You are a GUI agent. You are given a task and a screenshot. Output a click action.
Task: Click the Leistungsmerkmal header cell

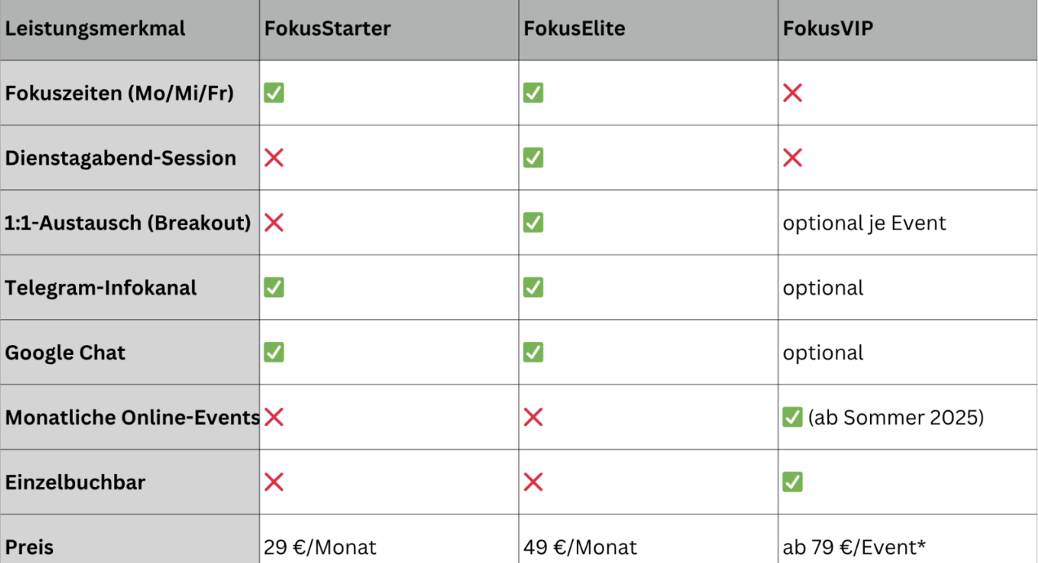130,30
